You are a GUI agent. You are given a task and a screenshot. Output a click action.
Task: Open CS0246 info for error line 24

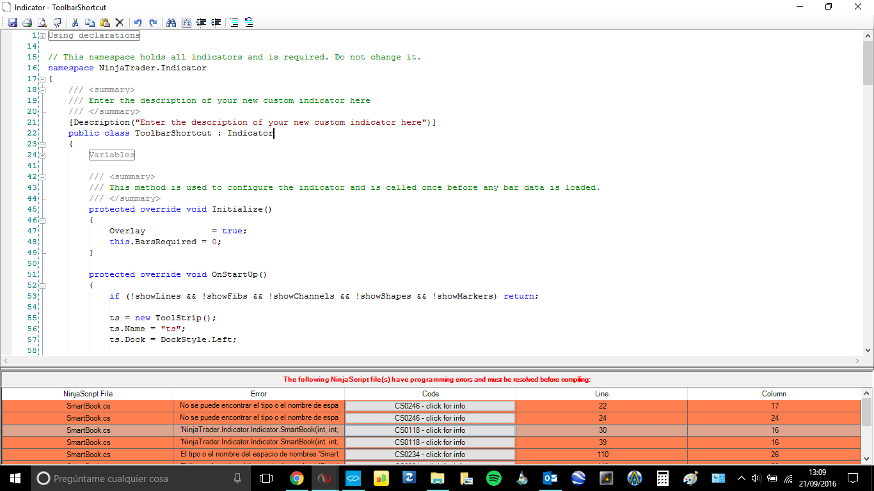pyautogui.click(x=430, y=418)
